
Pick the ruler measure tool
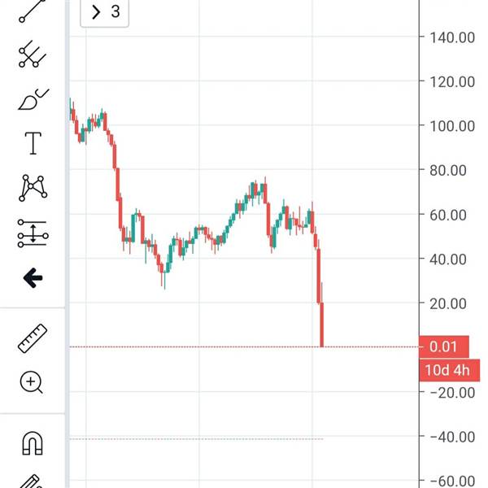33,338
